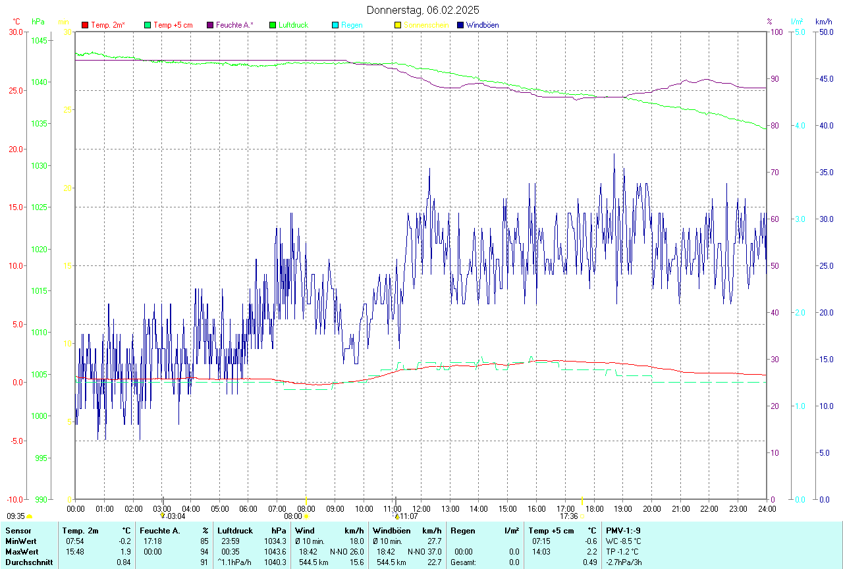Select the 'Luftdruck' legend label
This screenshot has height=569, width=843.
coord(293,25)
